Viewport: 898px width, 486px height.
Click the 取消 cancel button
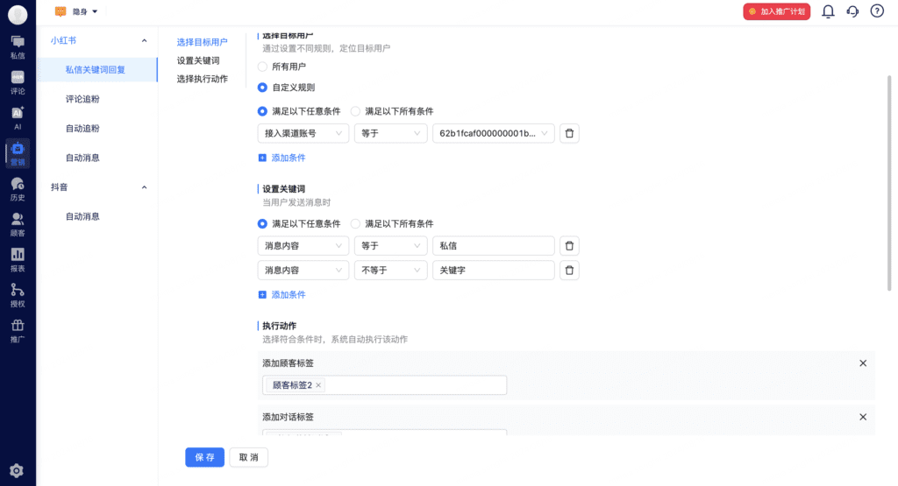[248, 457]
